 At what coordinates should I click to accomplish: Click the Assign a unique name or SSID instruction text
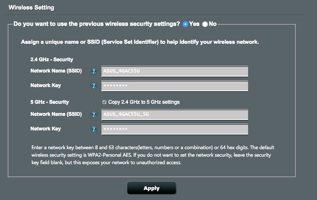point(140,42)
